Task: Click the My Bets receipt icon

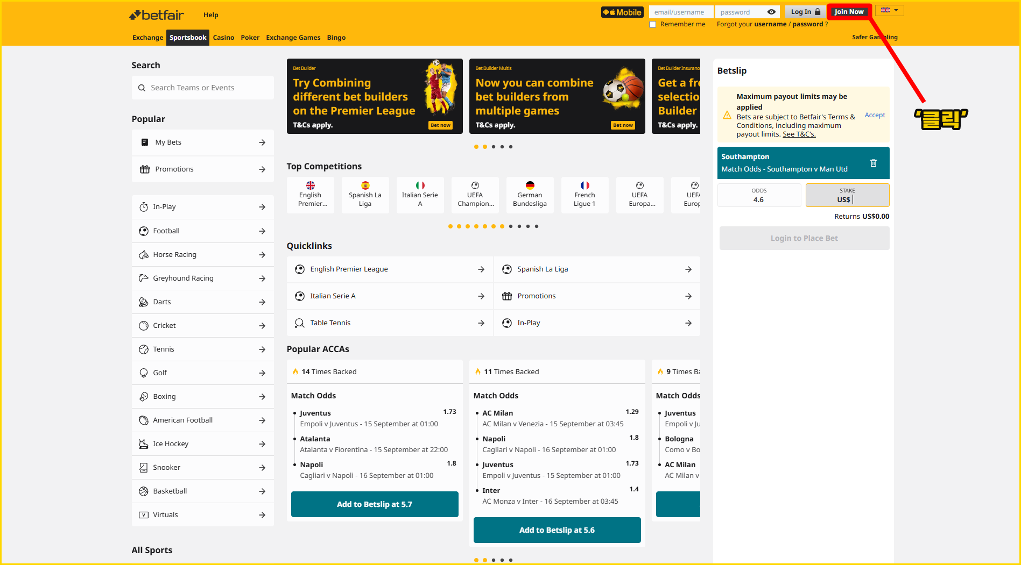Action: point(144,142)
